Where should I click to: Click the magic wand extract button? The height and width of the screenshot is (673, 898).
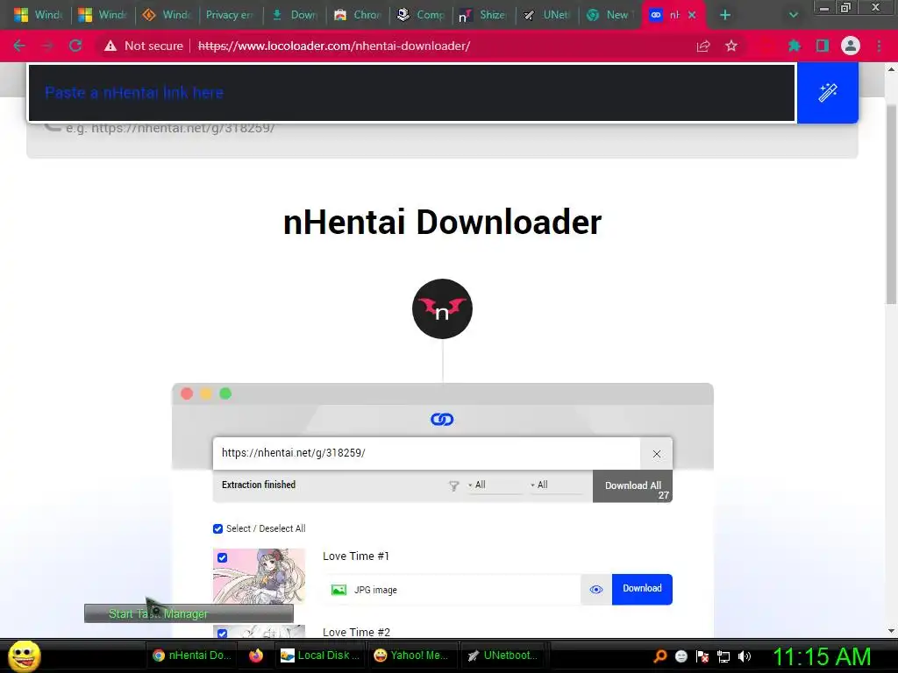tap(827, 93)
